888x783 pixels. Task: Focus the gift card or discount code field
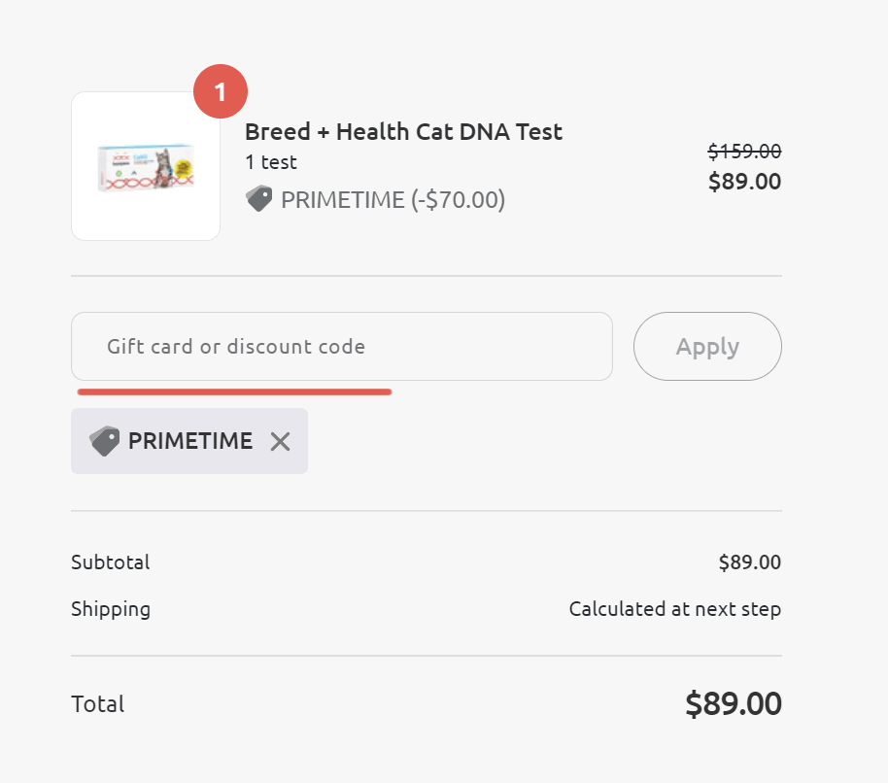point(341,346)
